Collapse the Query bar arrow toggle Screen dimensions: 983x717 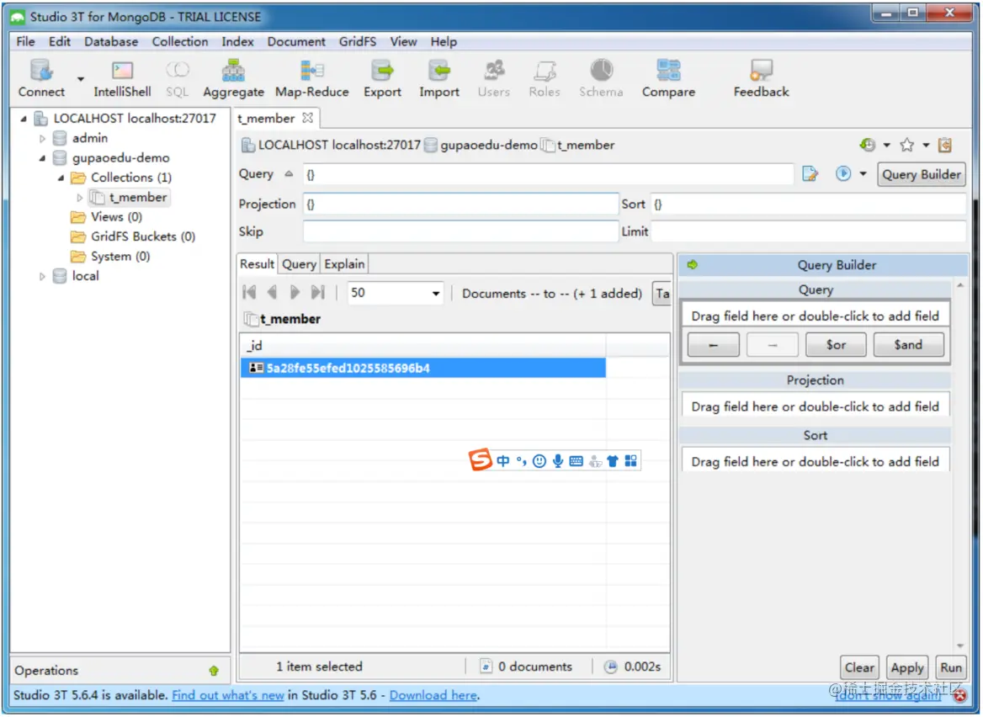point(289,173)
